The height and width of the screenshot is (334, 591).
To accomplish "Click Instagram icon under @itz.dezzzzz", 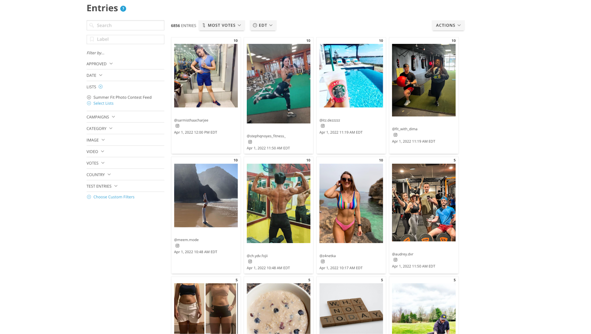I will coord(322,126).
